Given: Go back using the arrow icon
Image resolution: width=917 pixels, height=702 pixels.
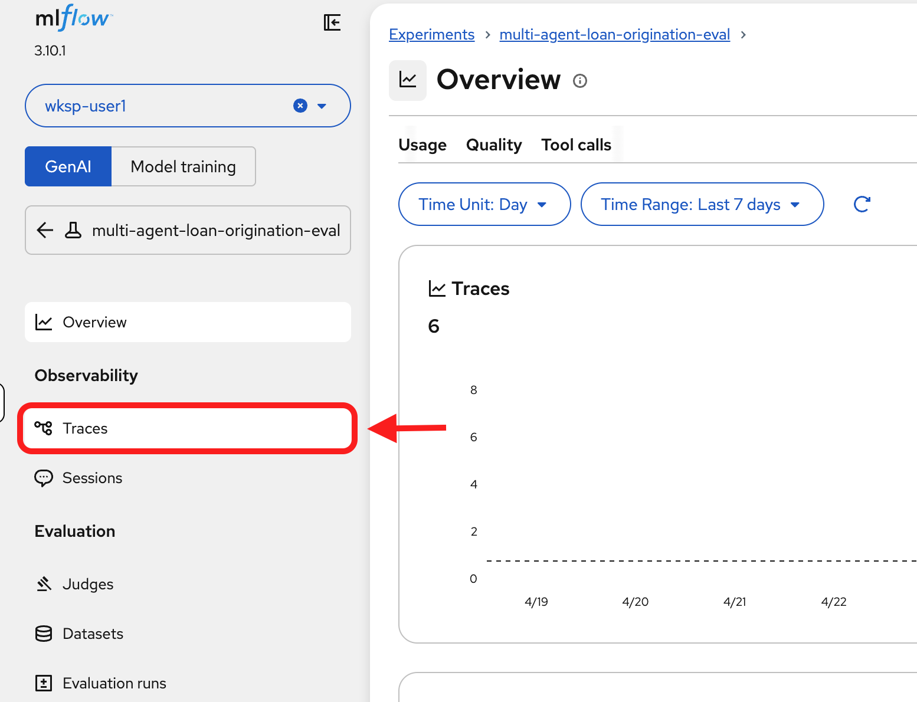Looking at the screenshot, I should pos(45,230).
